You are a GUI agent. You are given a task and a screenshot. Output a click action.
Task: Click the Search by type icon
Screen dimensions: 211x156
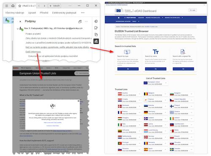coord(127,52)
